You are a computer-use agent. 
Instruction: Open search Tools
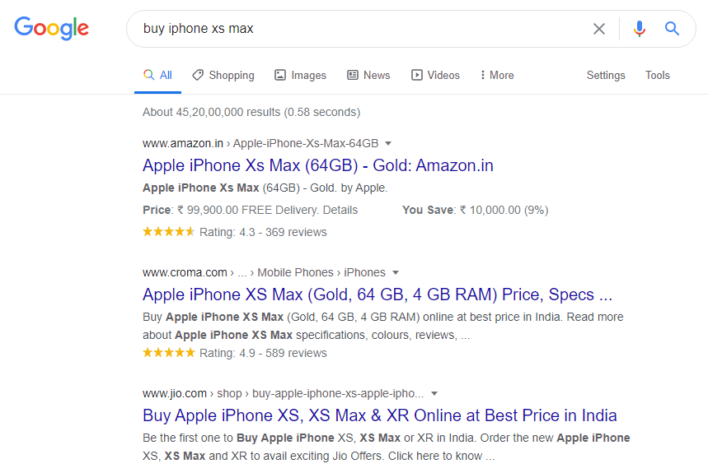pos(657,75)
